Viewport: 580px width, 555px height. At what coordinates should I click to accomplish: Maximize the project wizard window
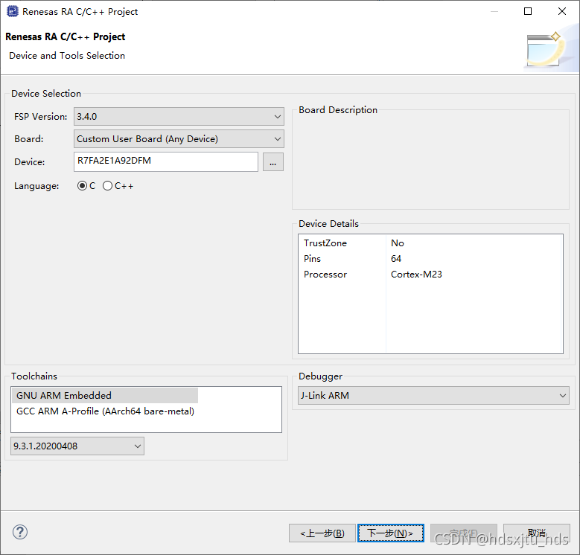[528, 11]
